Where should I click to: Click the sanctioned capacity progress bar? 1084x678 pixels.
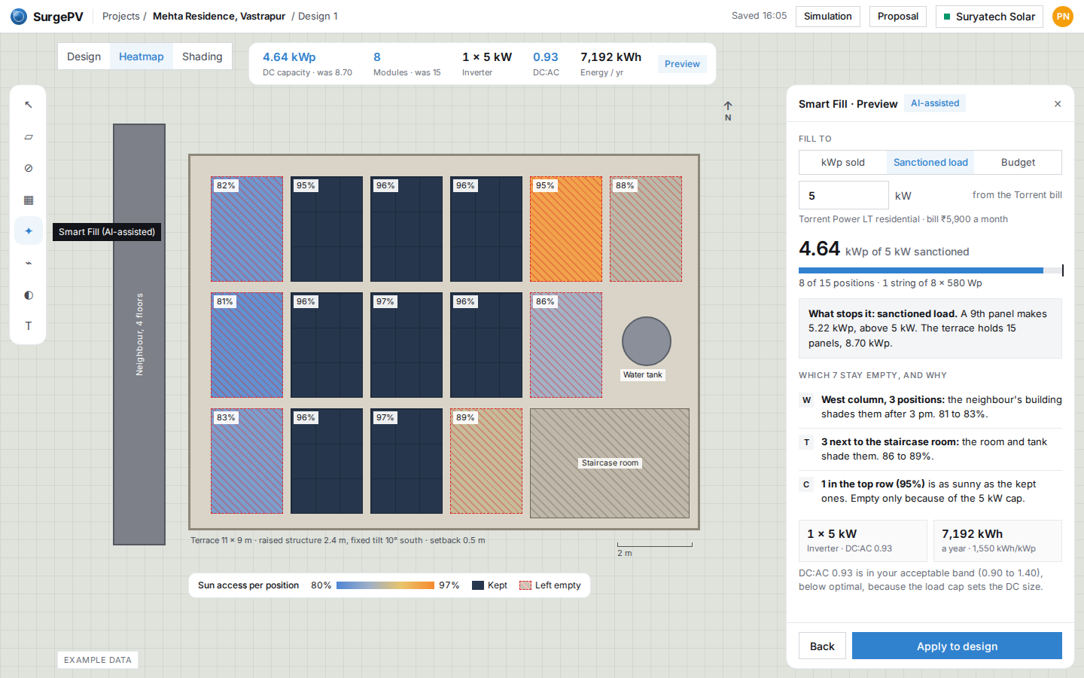click(x=930, y=270)
